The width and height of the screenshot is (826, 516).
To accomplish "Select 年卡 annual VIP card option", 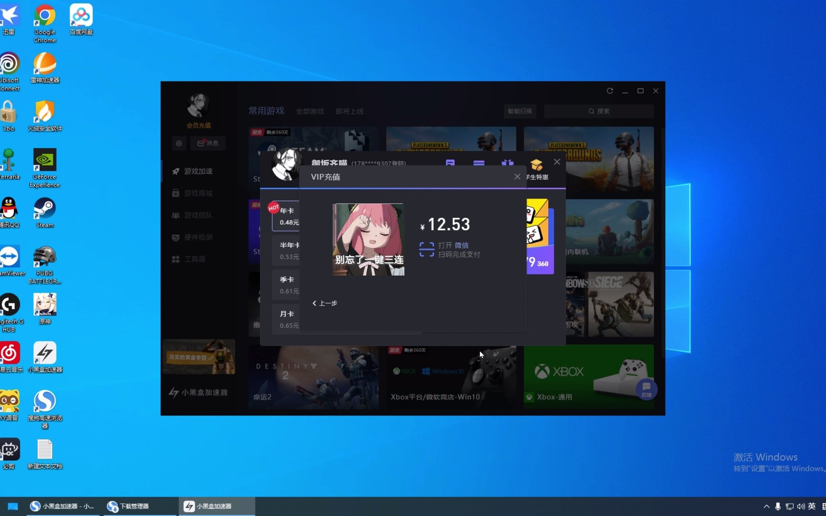I will coord(288,216).
